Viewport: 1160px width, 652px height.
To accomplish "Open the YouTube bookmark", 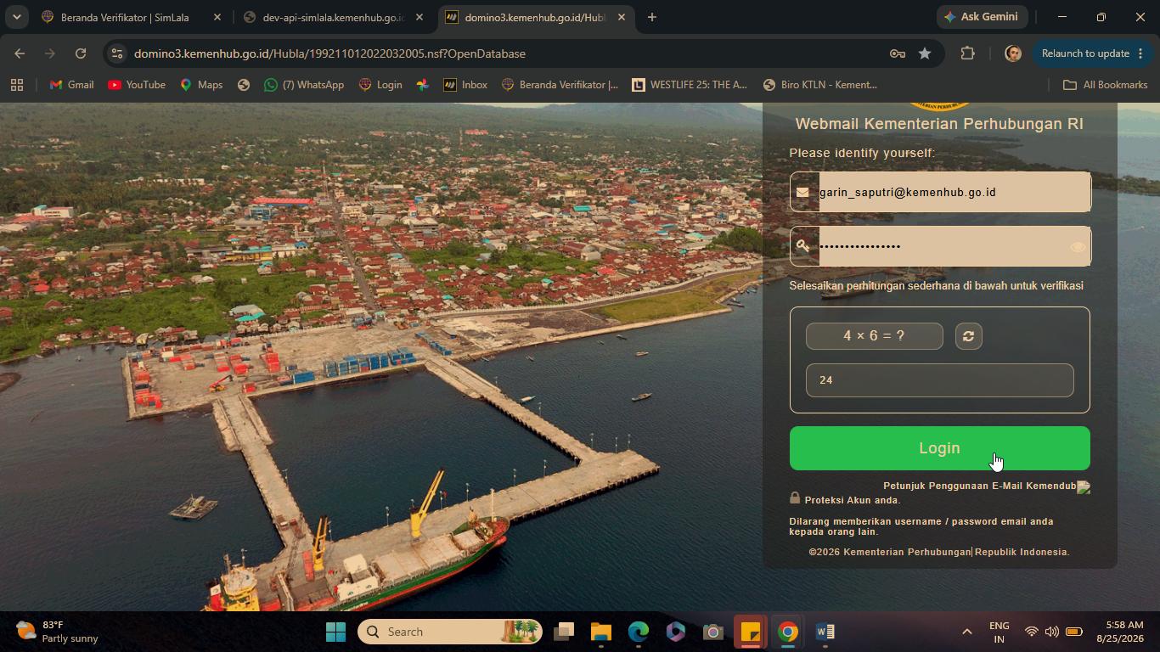I will [137, 85].
